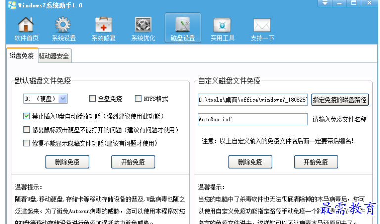Click the 指定免疫的磁盘路径 button
Screen dimensions: 380x224
pos(340,100)
